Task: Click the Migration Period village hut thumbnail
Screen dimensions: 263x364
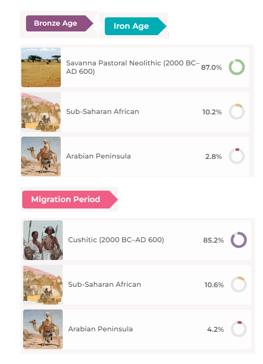Action: click(x=43, y=285)
